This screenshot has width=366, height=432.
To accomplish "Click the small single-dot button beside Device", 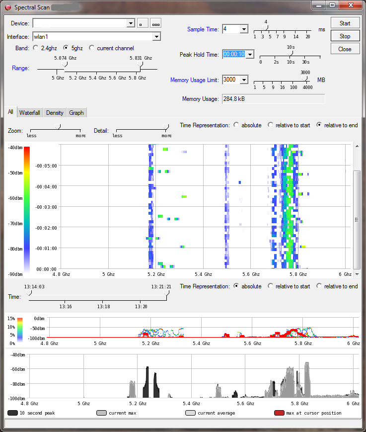I will 143,23.
